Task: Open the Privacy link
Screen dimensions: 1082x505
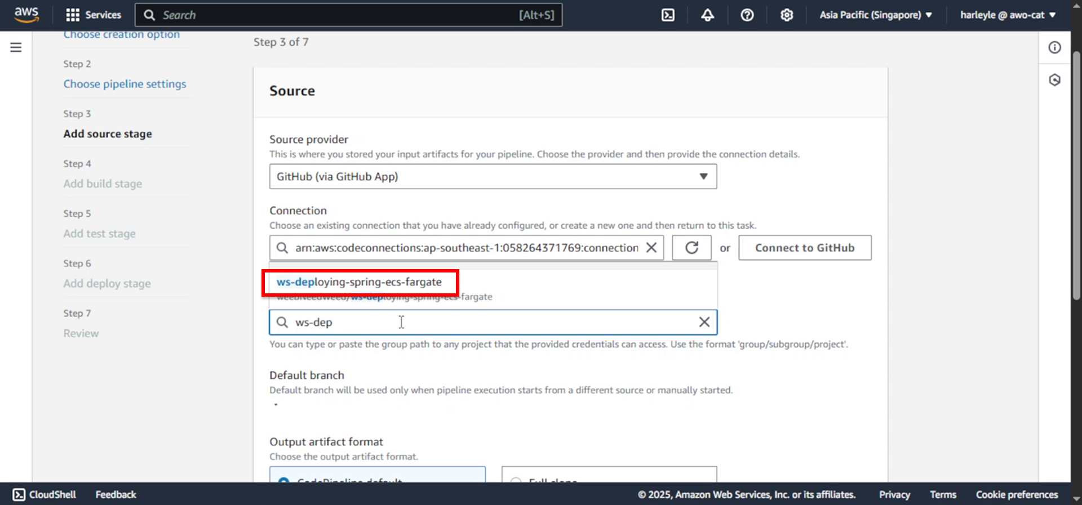Action: tap(894, 494)
